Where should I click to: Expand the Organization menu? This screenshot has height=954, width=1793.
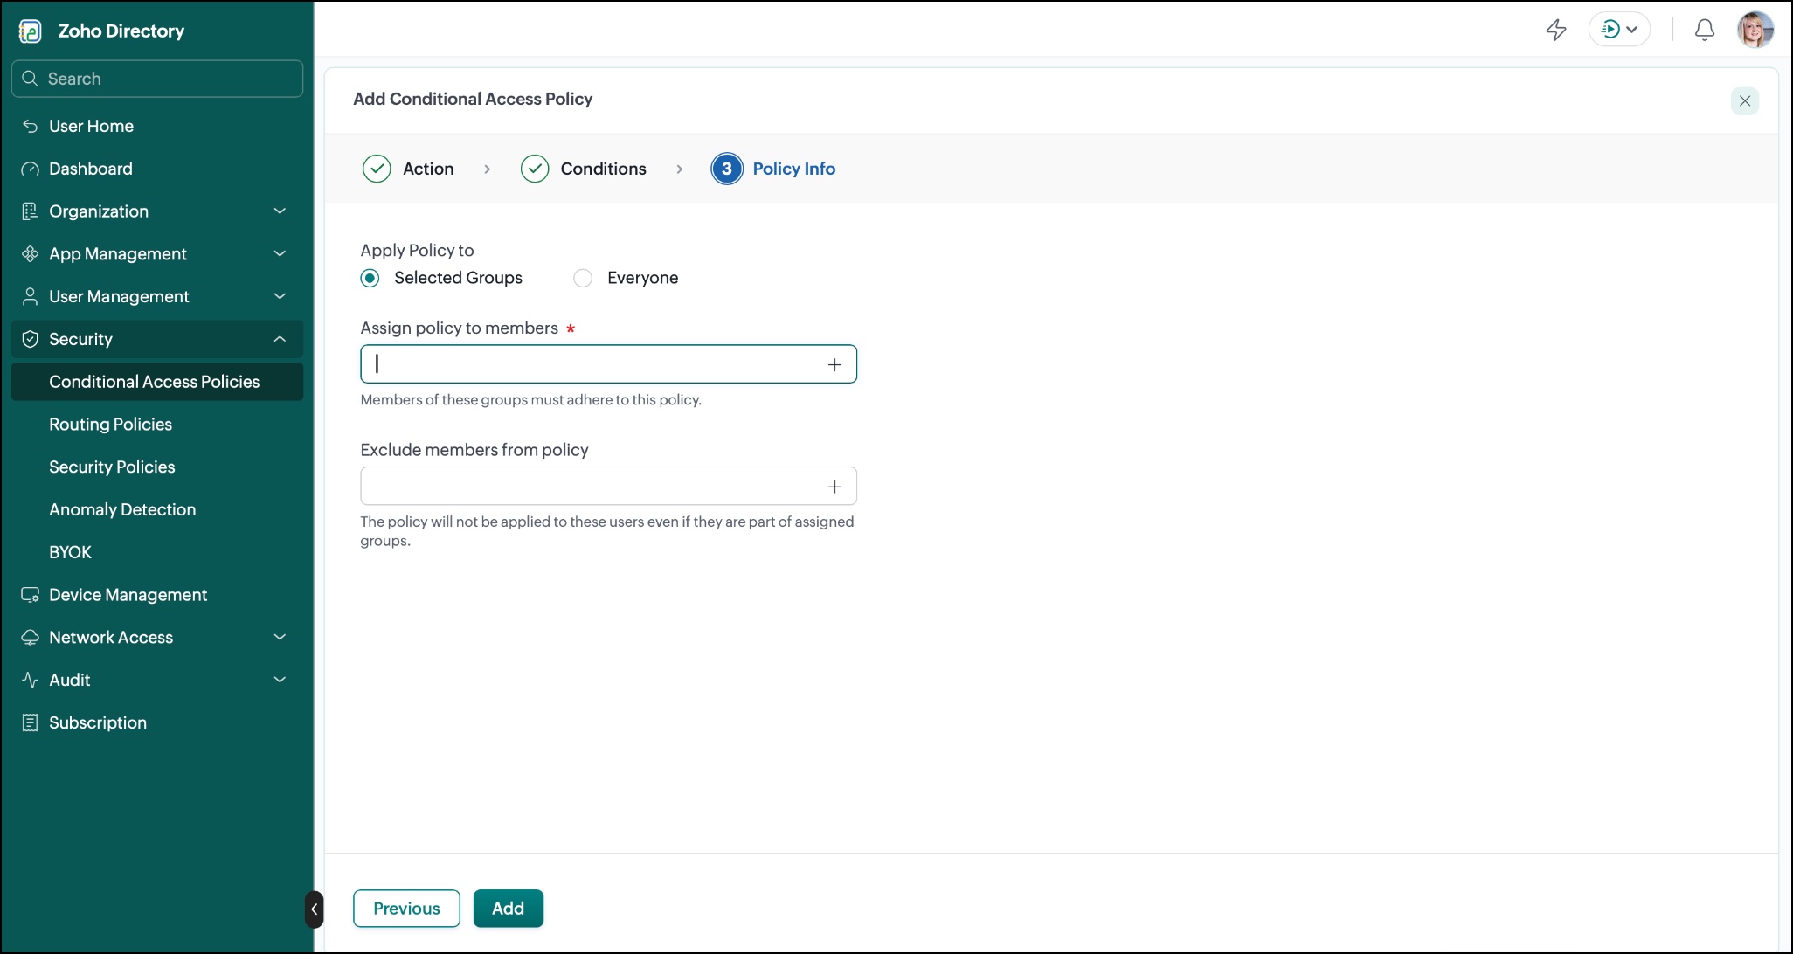tap(157, 211)
